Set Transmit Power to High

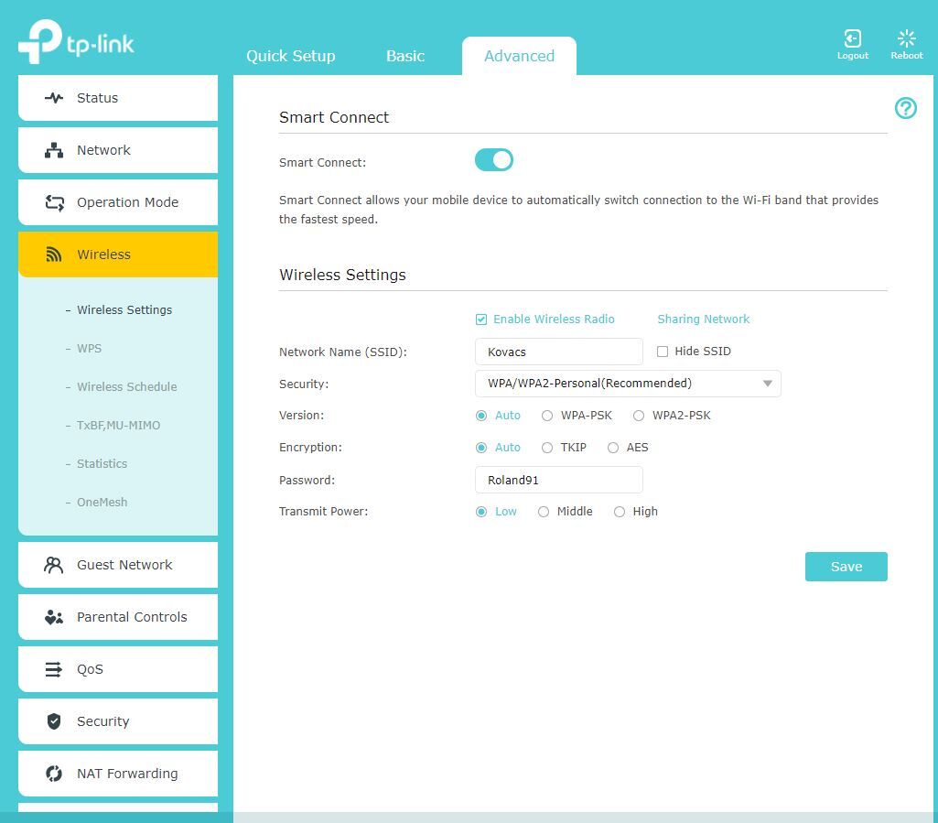(x=620, y=512)
